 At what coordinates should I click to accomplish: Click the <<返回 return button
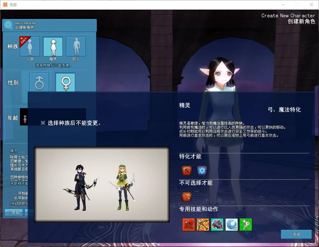point(13,212)
